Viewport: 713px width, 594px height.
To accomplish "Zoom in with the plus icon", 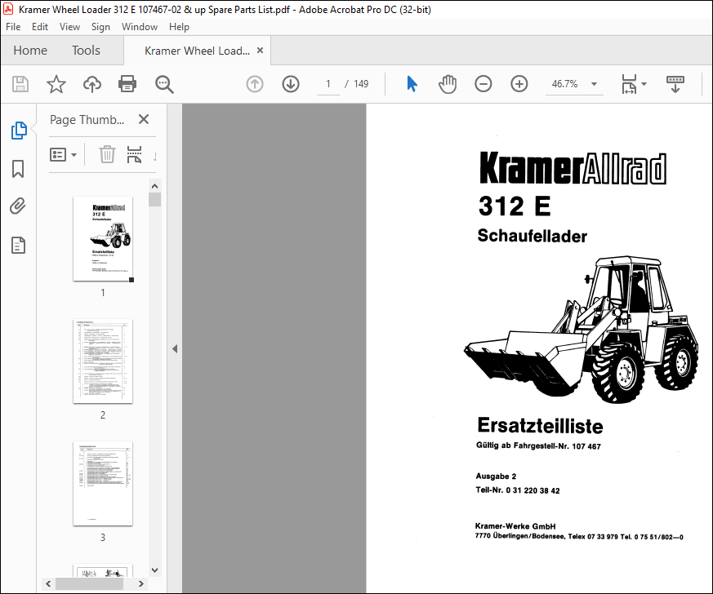I will click(519, 84).
